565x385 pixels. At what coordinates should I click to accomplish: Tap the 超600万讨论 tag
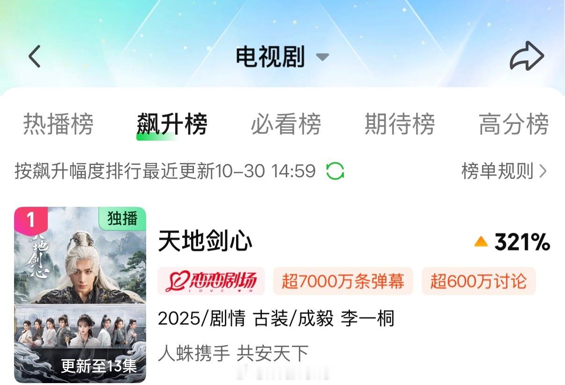[x=478, y=281]
